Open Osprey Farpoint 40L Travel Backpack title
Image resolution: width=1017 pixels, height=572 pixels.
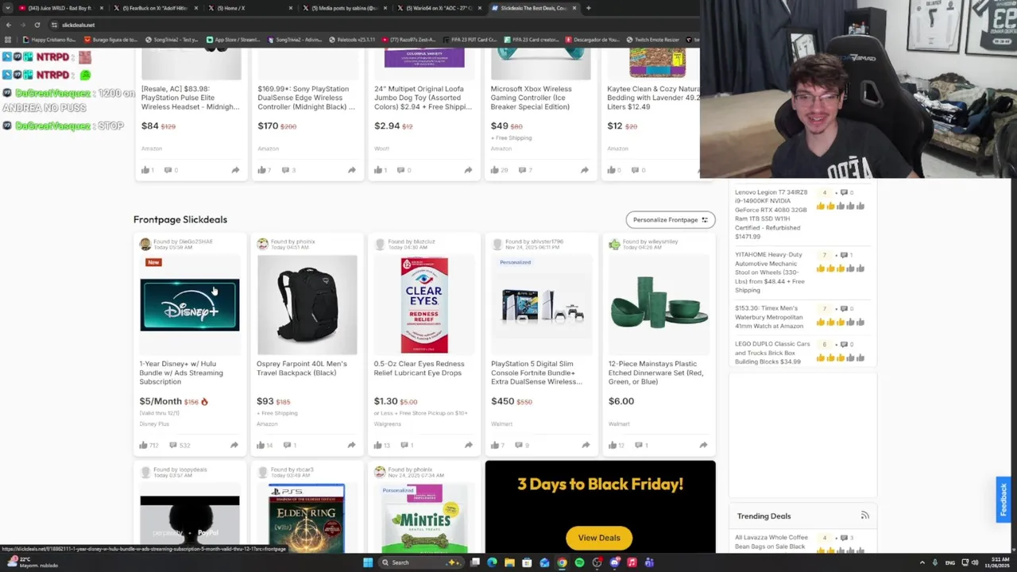point(301,368)
